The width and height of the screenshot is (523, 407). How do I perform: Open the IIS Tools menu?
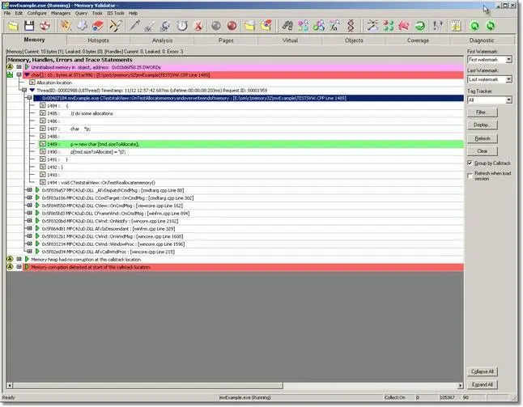(x=116, y=13)
